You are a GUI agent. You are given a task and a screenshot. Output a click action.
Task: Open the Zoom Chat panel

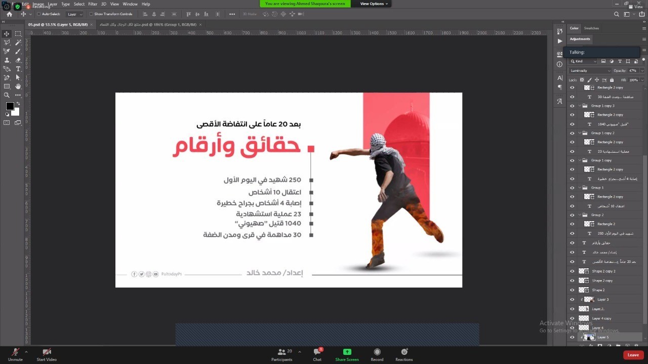pyautogui.click(x=317, y=354)
